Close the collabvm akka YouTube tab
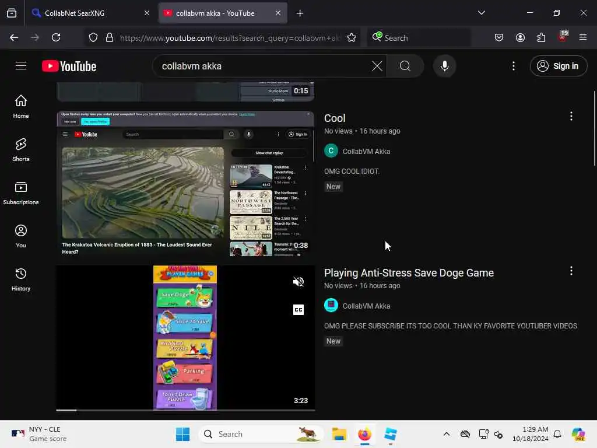This screenshot has height=448, width=597. tap(278, 13)
